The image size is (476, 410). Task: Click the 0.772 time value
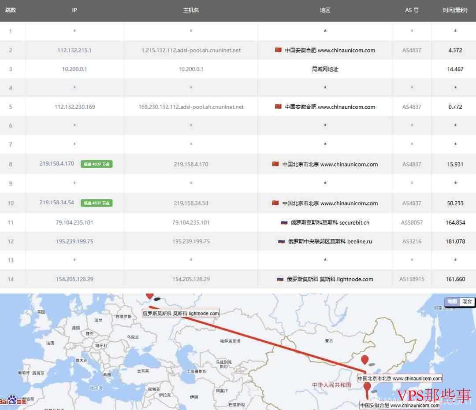coord(455,107)
